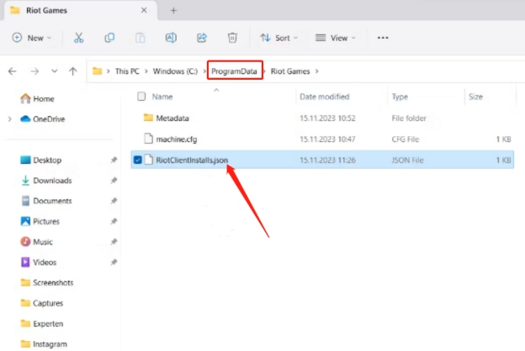The image size is (525, 351).
Task: Open the View dropdown menu
Action: (335, 38)
